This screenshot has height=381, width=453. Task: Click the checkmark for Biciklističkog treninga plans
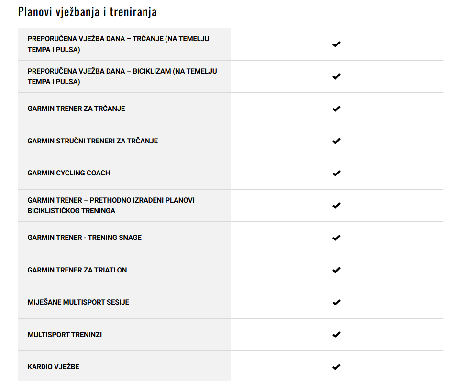(x=336, y=206)
